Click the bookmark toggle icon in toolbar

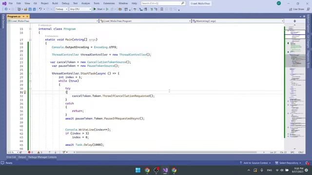pyautogui.click(x=162, y=9)
